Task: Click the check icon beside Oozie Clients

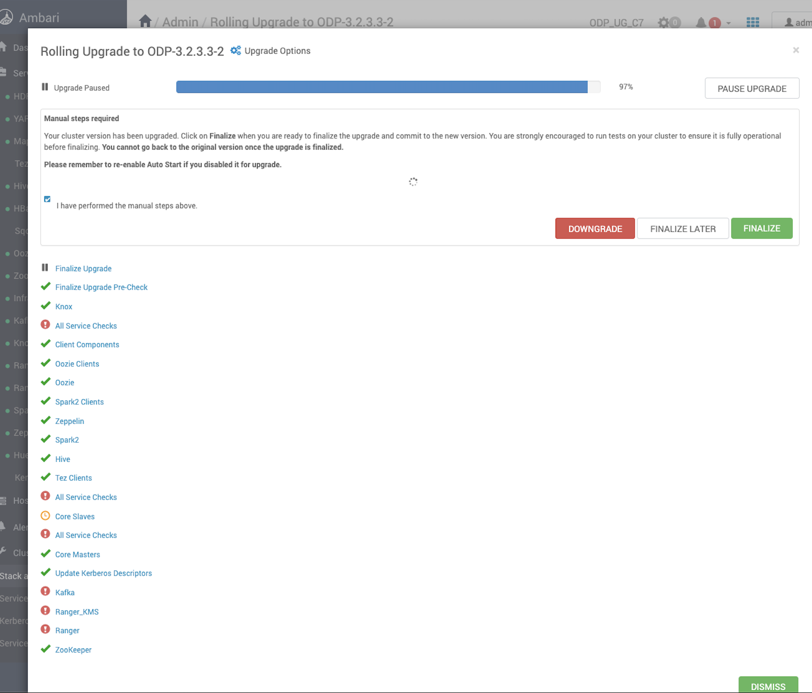Action: (46, 363)
